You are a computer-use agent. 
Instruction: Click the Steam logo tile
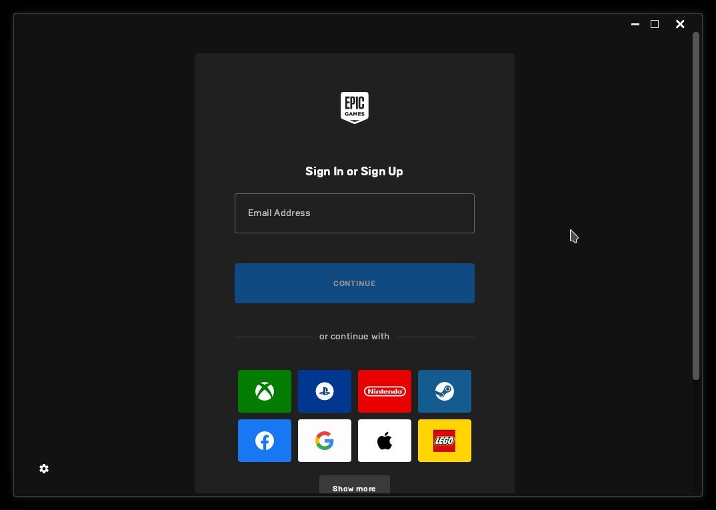444,391
